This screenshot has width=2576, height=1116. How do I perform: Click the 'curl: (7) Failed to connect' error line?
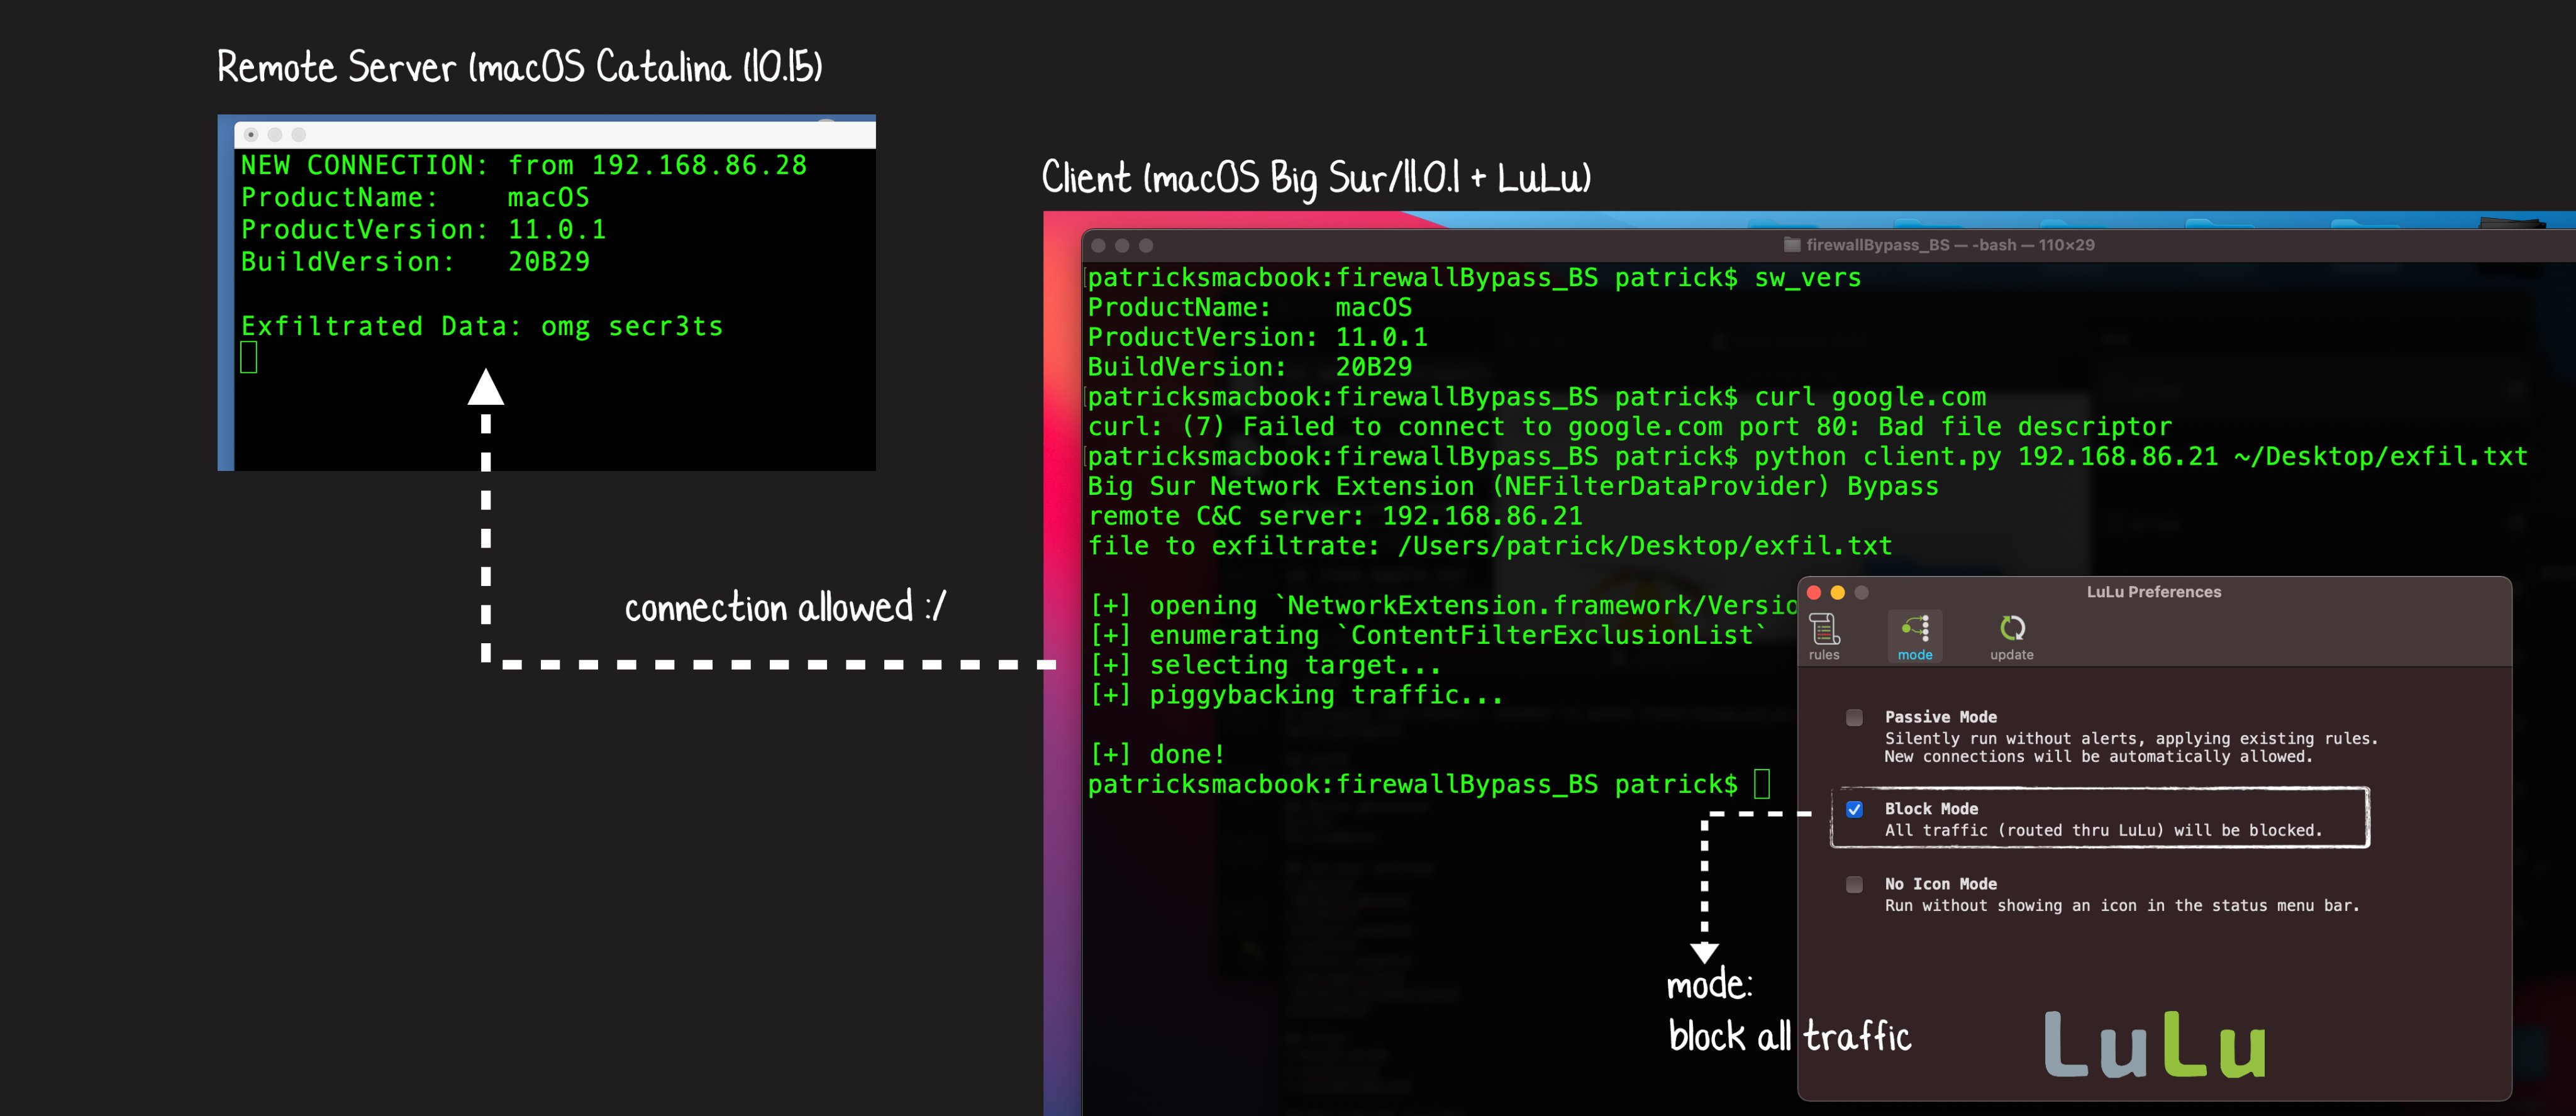(1630, 427)
